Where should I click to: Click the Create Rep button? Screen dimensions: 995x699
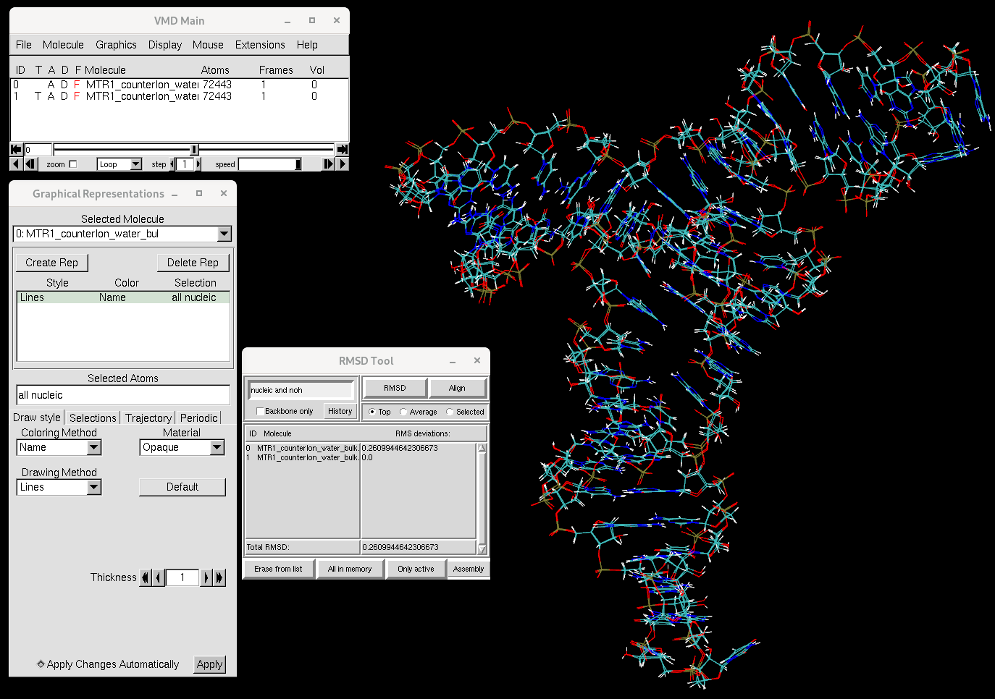pos(51,263)
